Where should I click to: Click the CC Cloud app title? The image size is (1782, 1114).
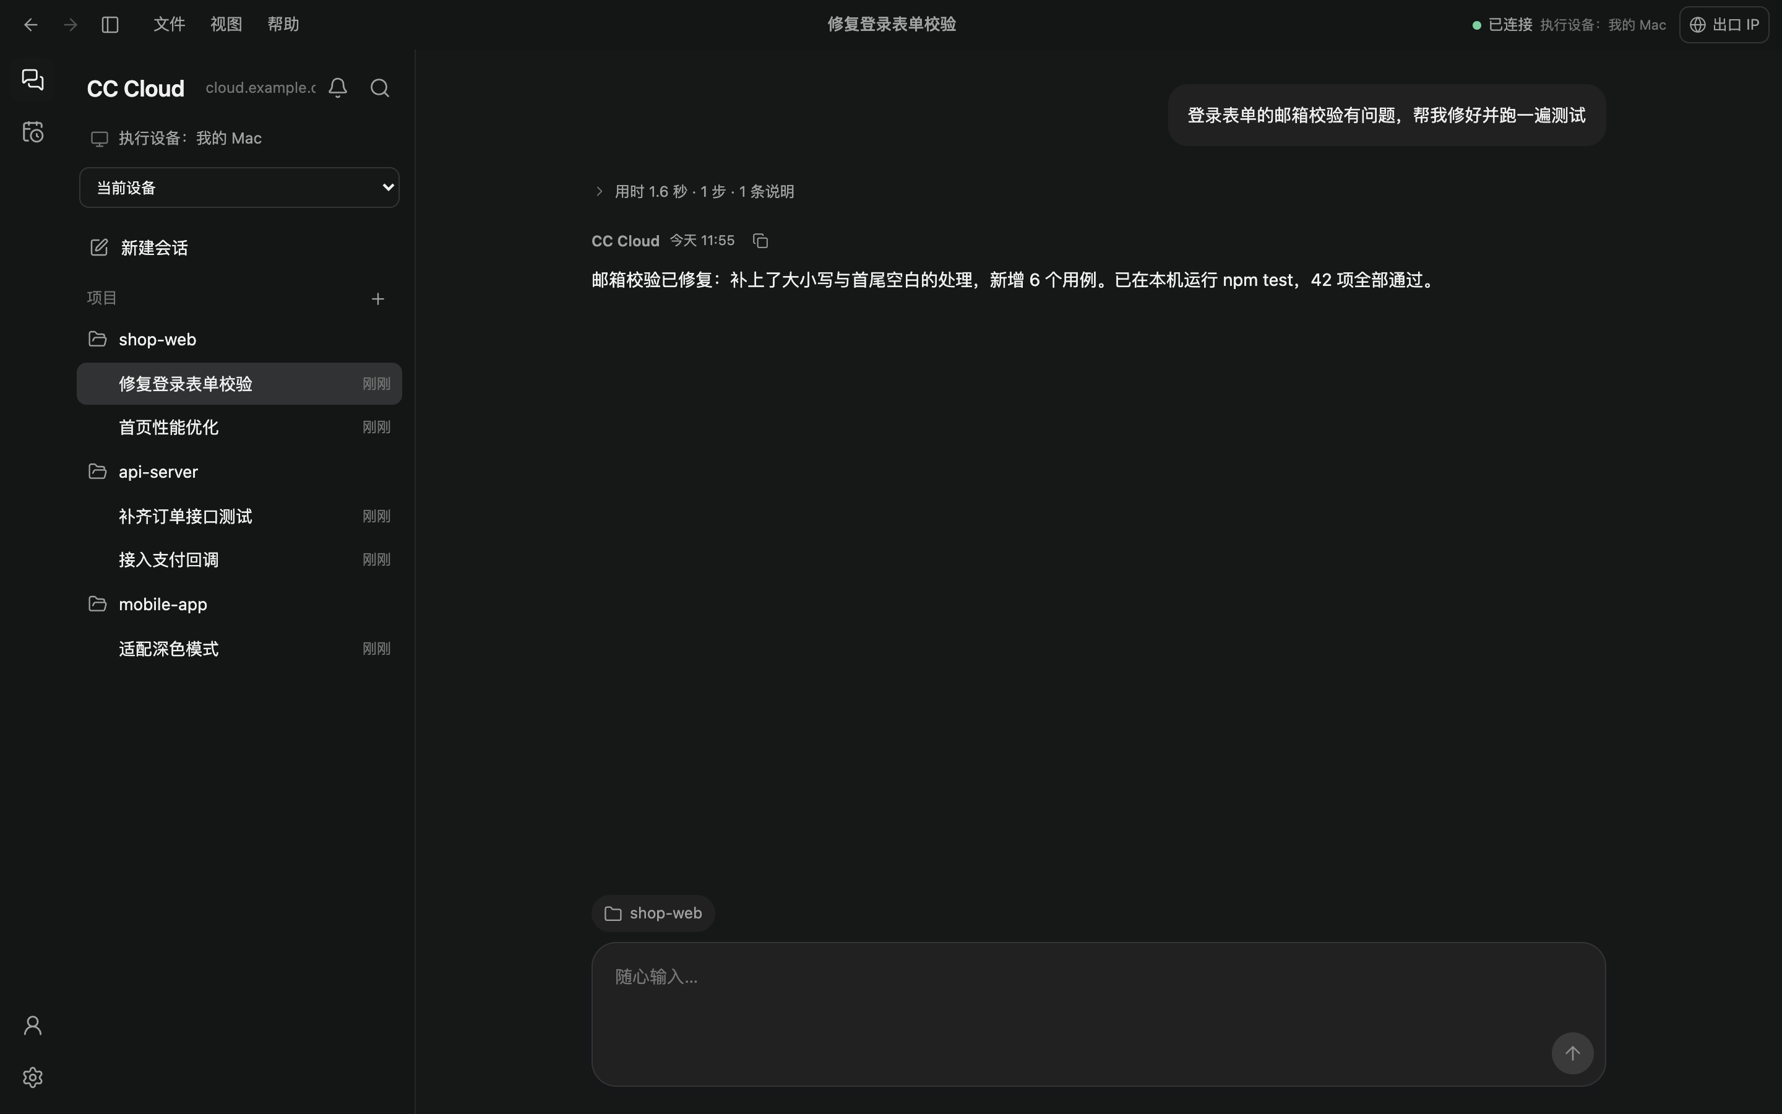click(x=136, y=89)
